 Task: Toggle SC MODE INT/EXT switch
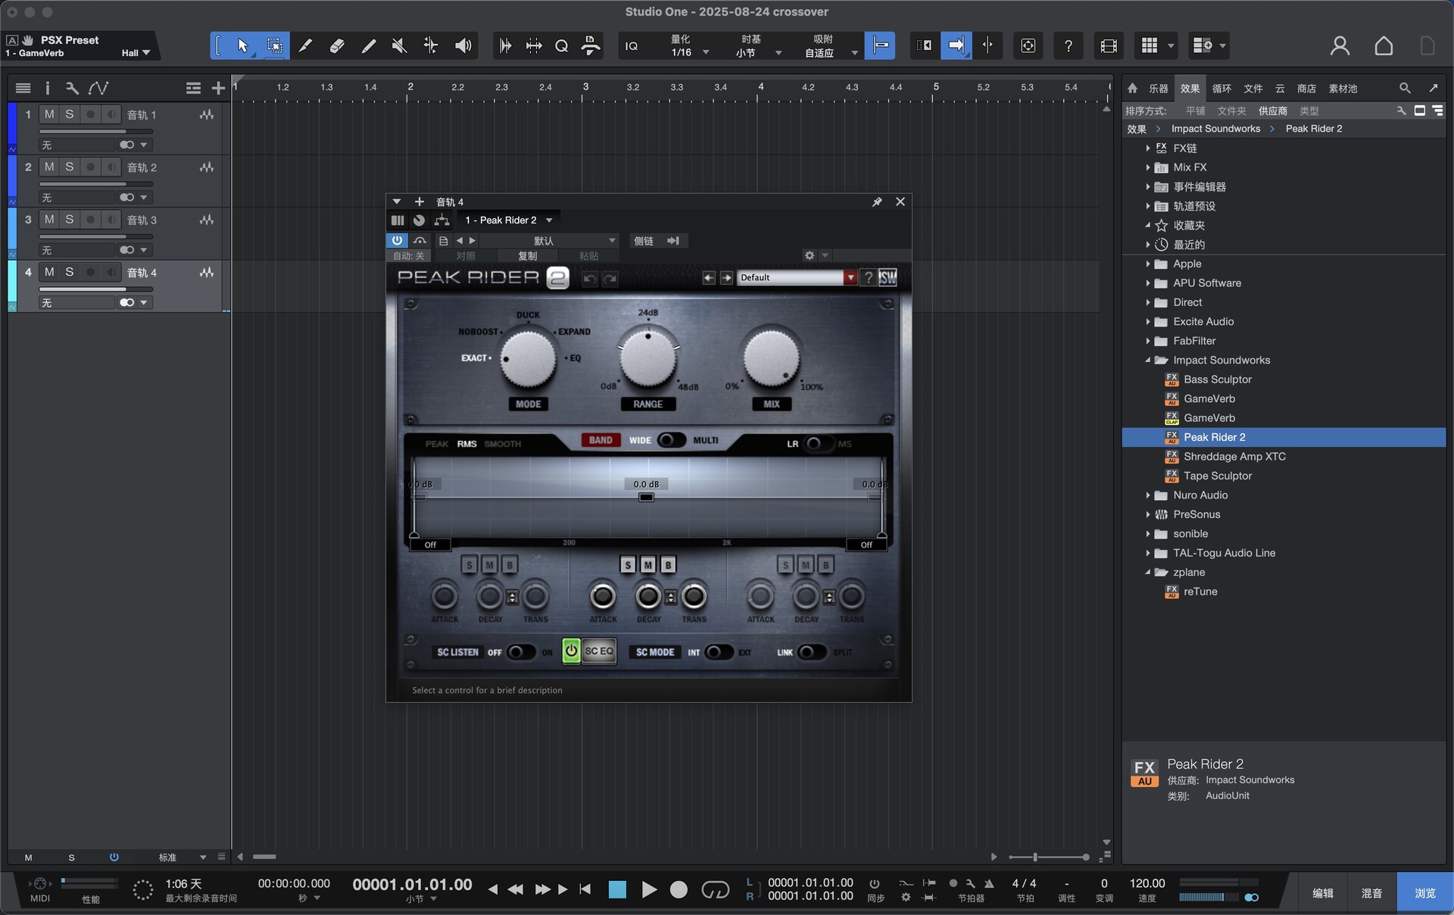click(x=718, y=652)
